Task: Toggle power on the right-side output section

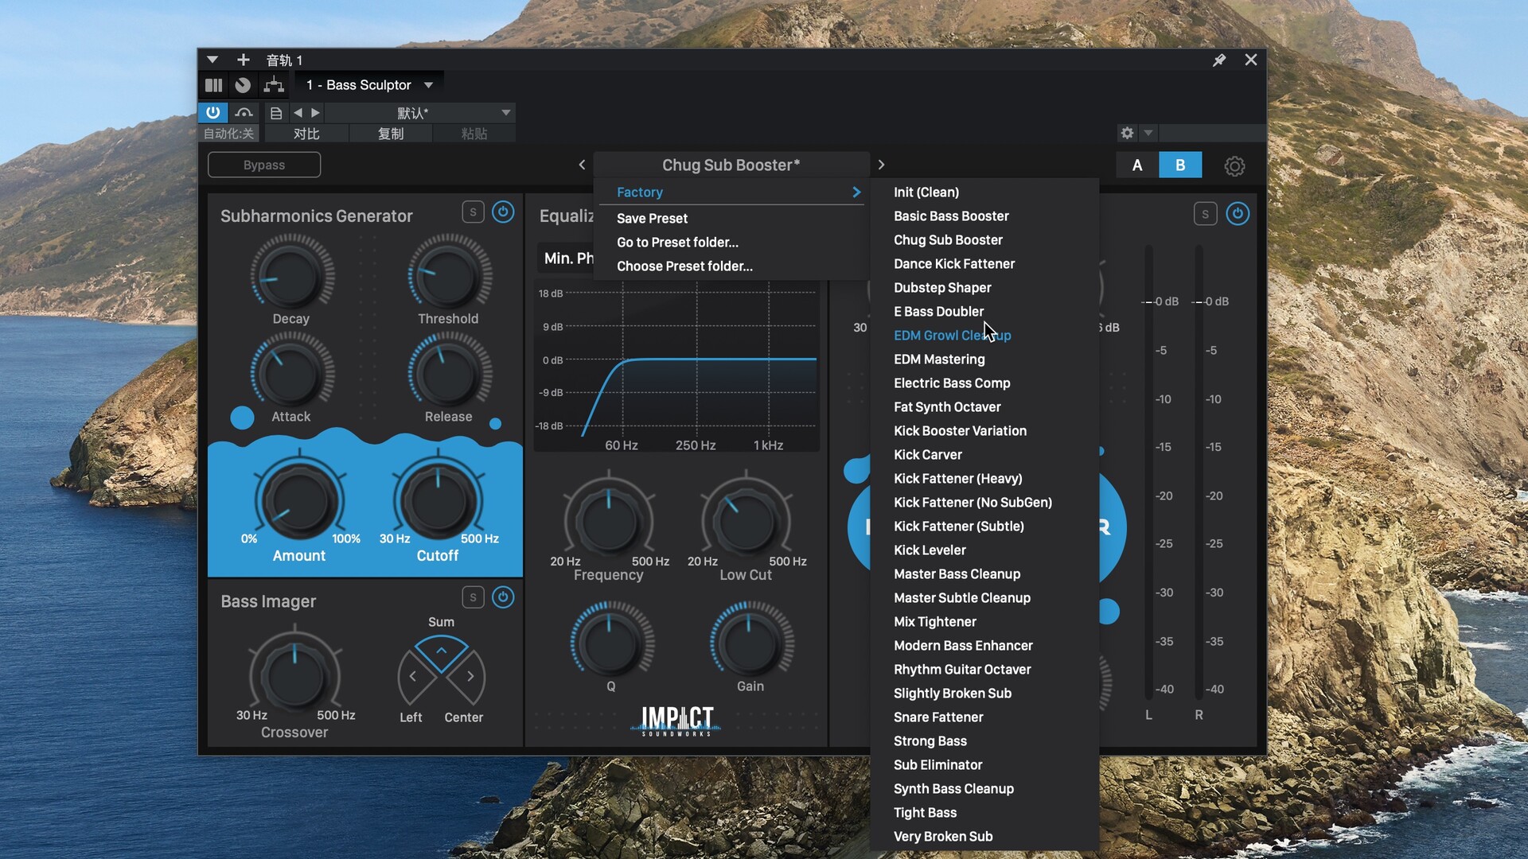Action: [x=1238, y=214]
